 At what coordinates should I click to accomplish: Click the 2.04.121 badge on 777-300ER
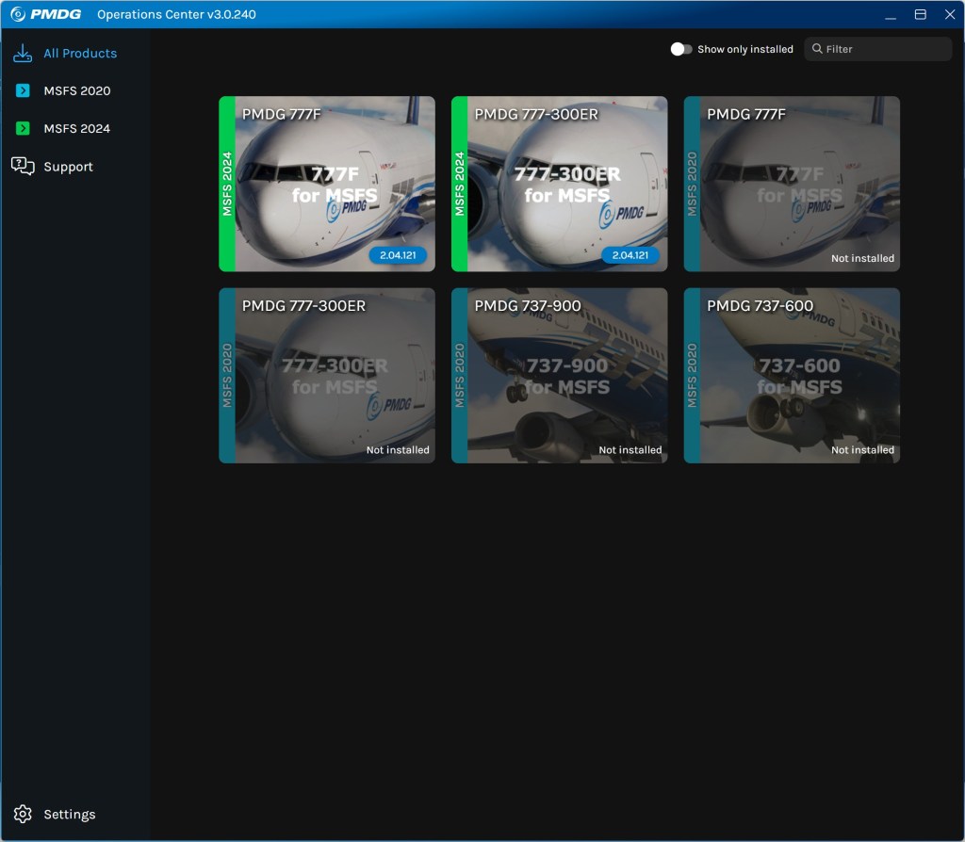coord(630,255)
